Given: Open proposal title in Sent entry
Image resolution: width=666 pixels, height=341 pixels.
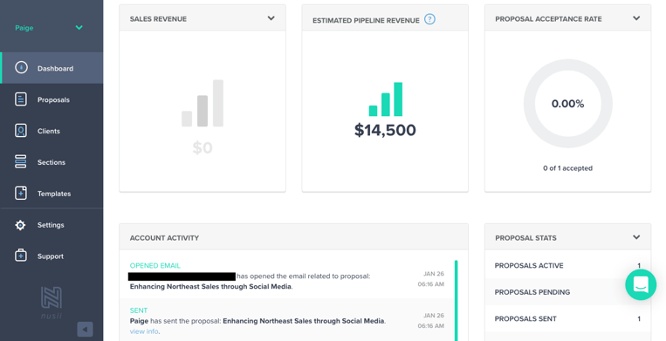Looking at the screenshot, I should click(x=304, y=321).
